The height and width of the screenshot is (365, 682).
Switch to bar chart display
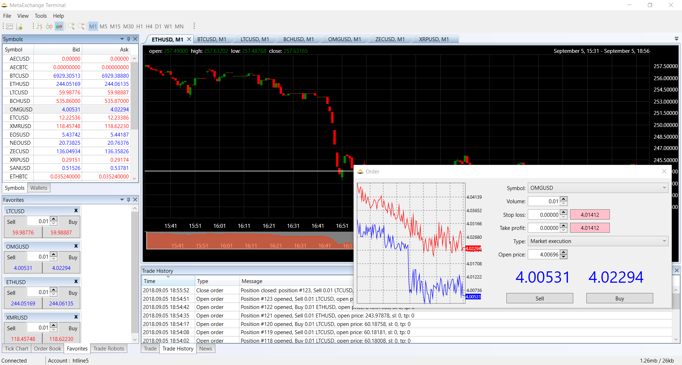pos(39,26)
